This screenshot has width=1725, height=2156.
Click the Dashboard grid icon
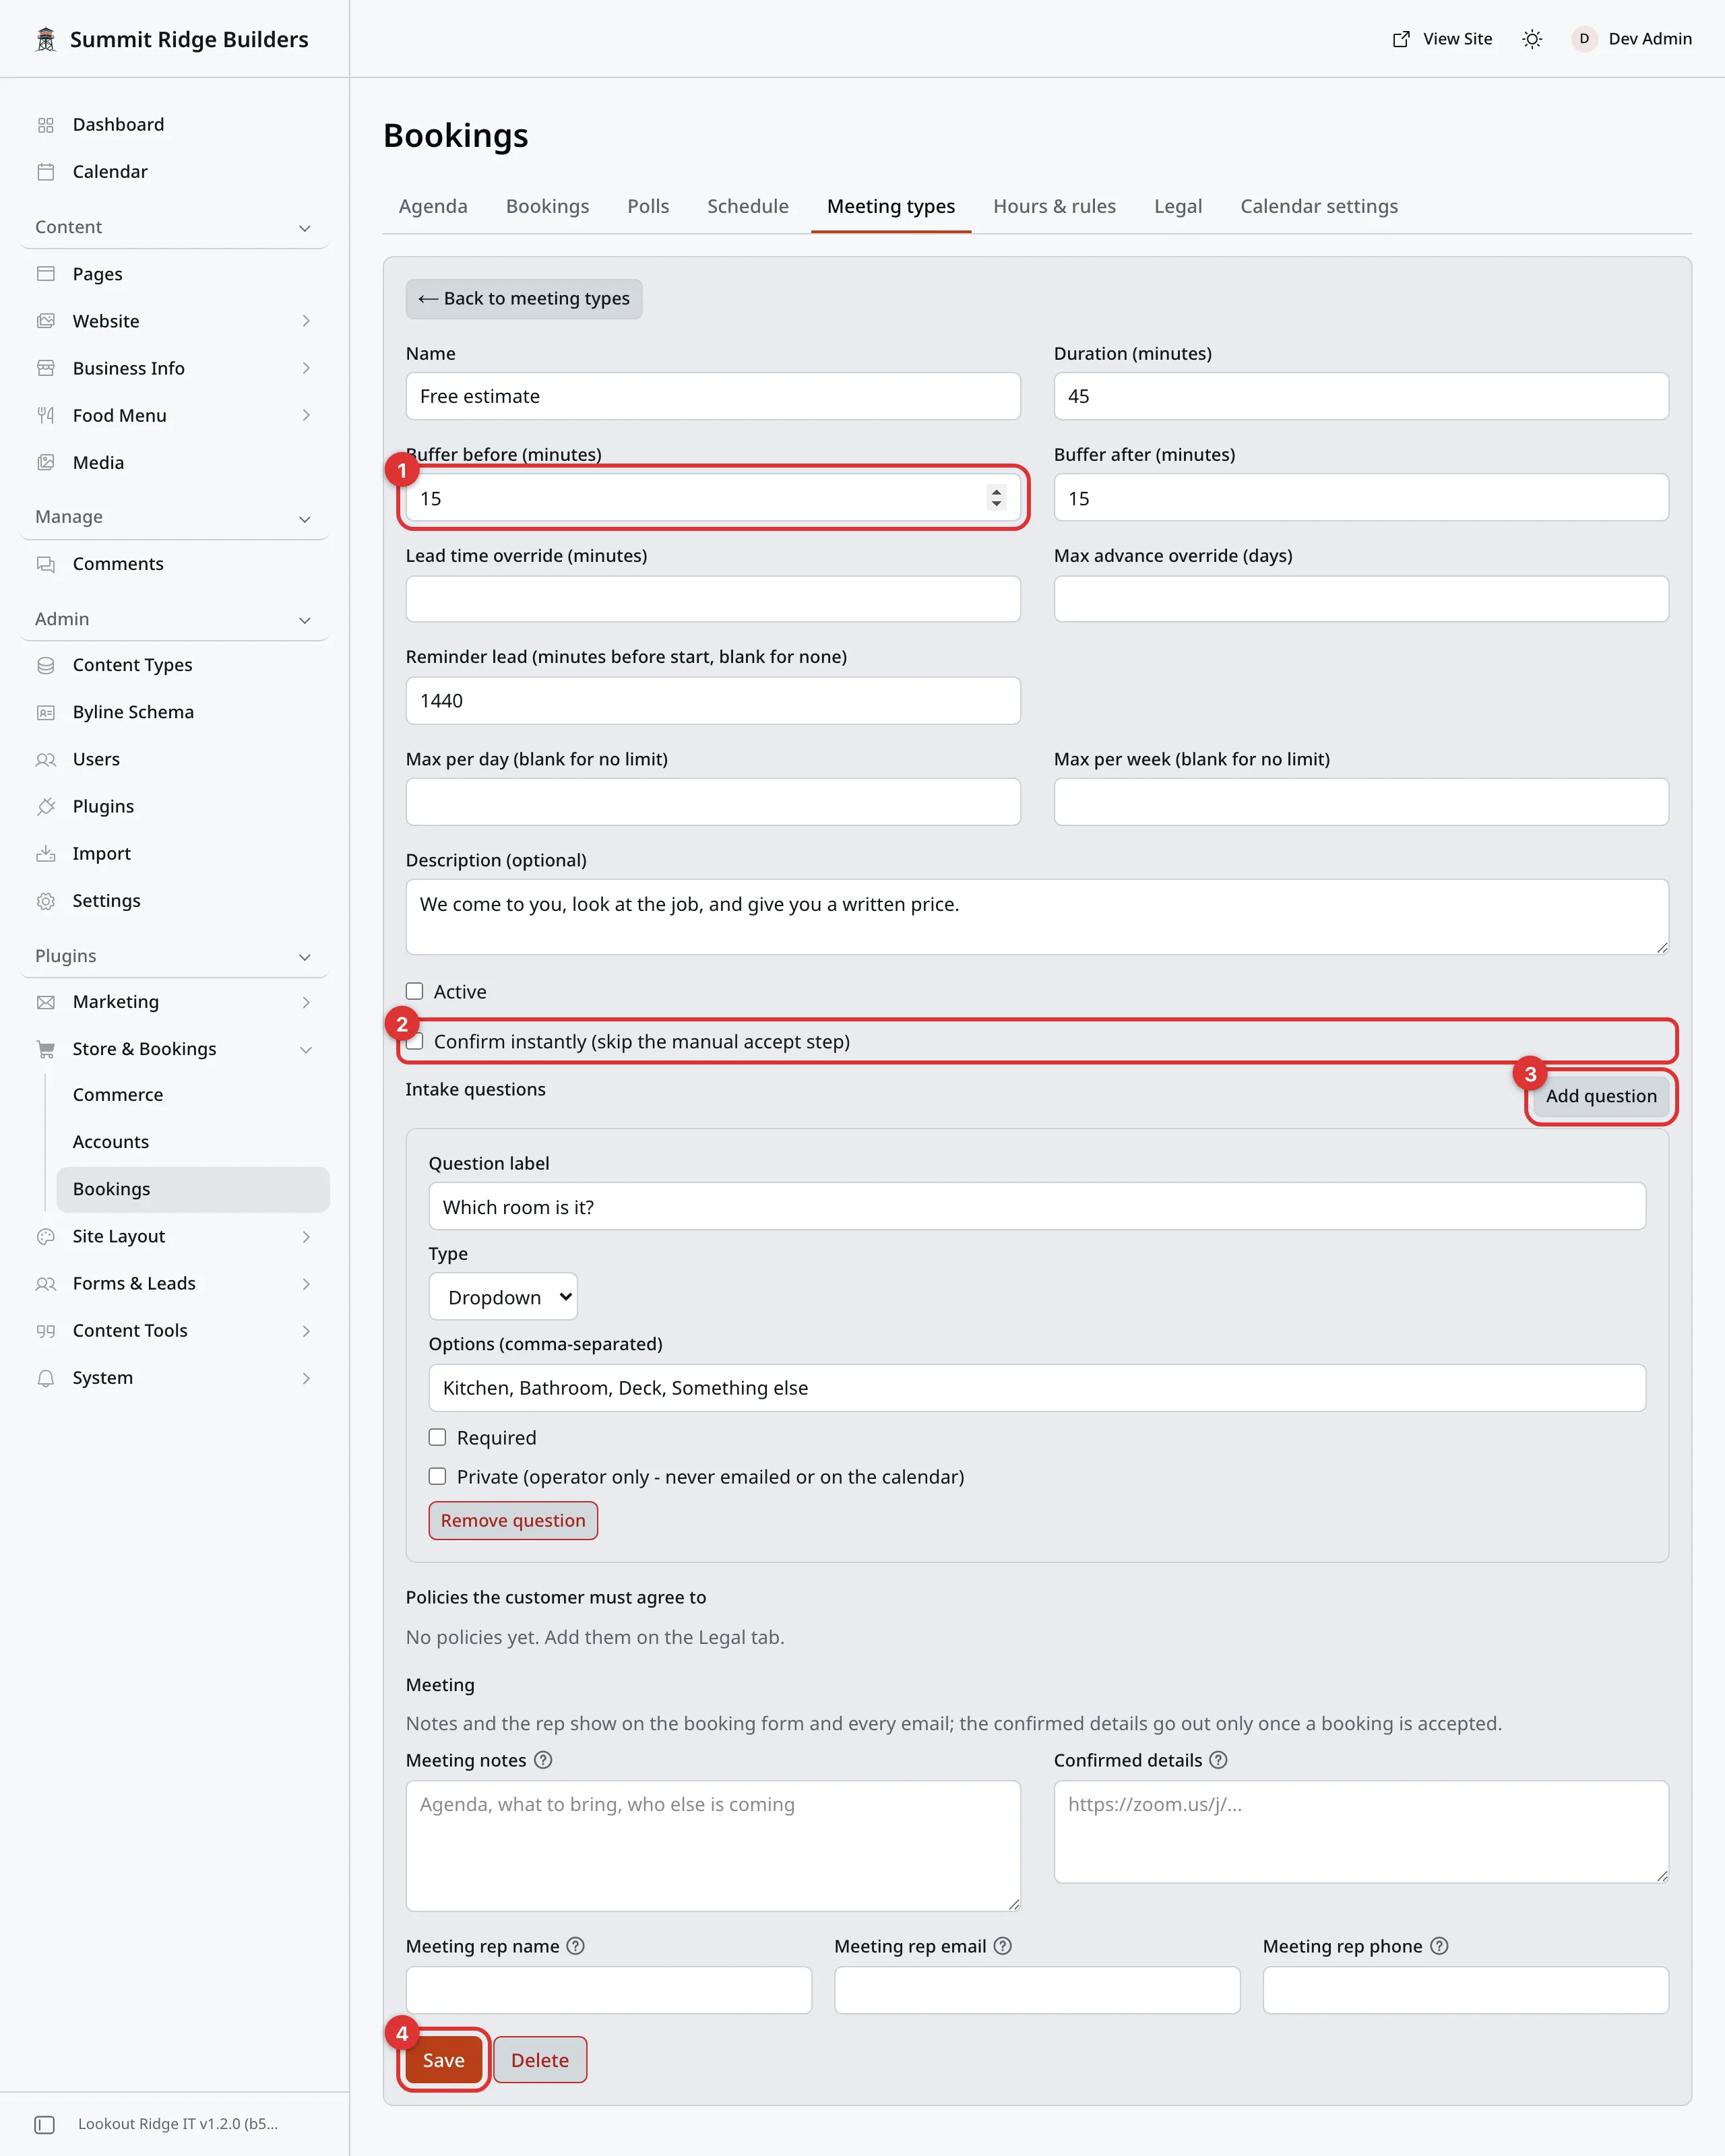tap(46, 125)
